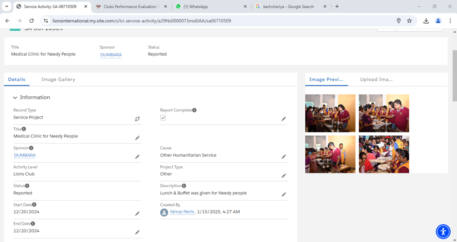Click the Start Date value 12/20/2024
Image resolution: width=457 pixels, height=242 pixels.
click(26, 212)
